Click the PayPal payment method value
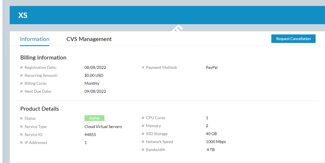Image resolution: width=325 pixels, height=163 pixels. pyautogui.click(x=212, y=68)
